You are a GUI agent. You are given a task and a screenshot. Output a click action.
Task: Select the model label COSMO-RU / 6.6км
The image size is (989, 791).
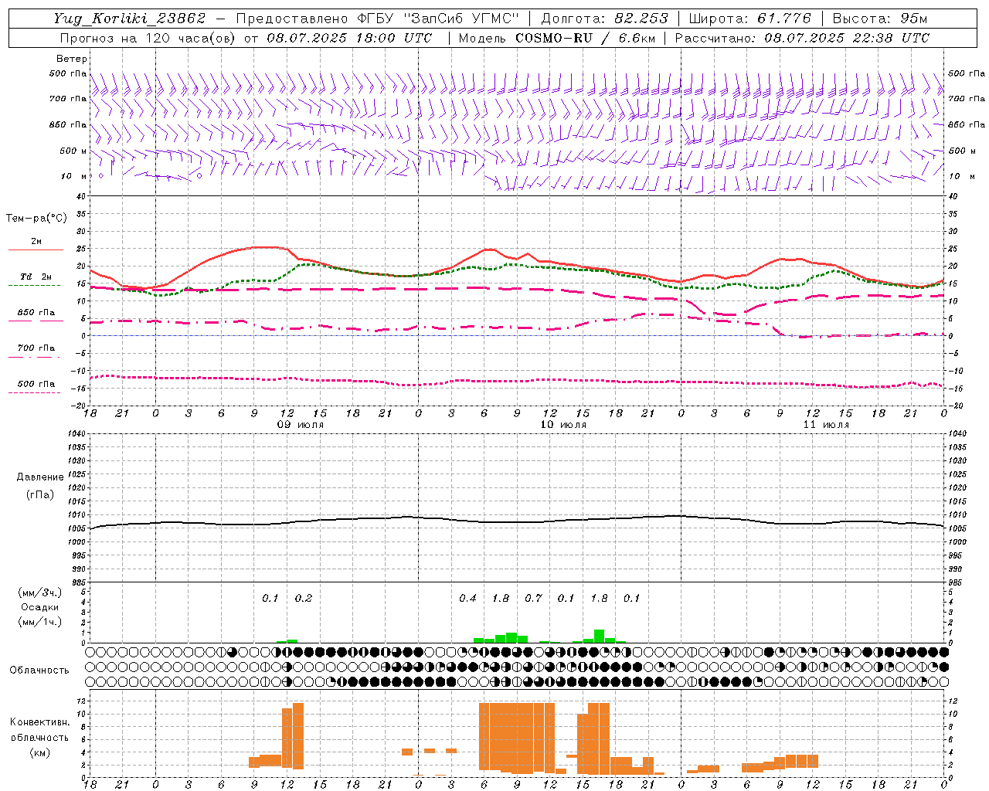pos(586,38)
